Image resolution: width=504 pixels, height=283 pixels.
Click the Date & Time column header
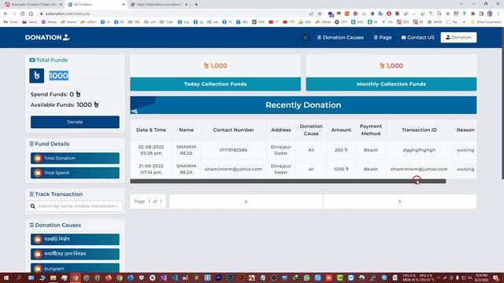tap(151, 130)
